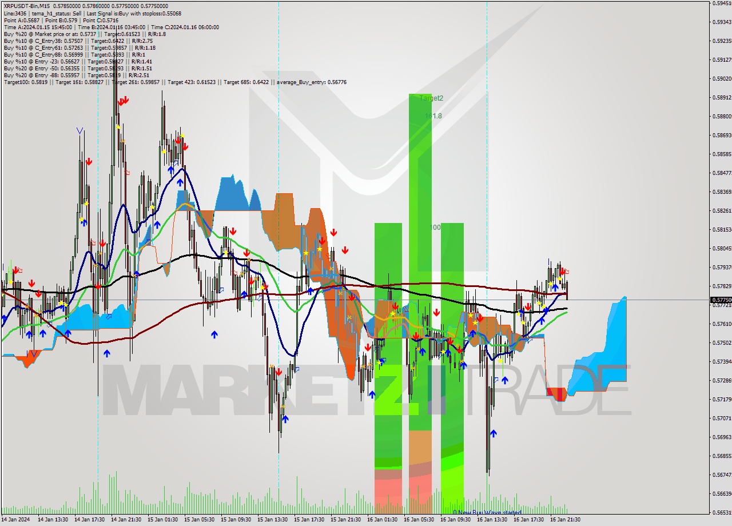Click the '0 New Buy Wave started' label
The image size is (732, 526).
487,513
